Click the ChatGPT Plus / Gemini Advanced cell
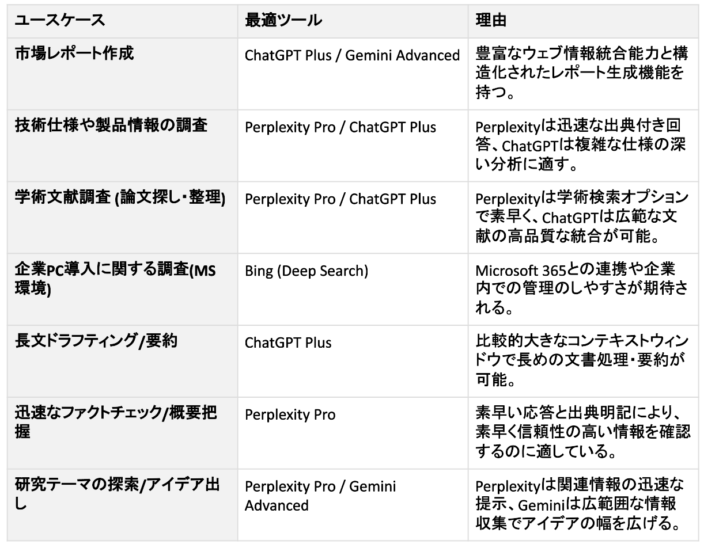The width and height of the screenshot is (704, 544). (353, 74)
